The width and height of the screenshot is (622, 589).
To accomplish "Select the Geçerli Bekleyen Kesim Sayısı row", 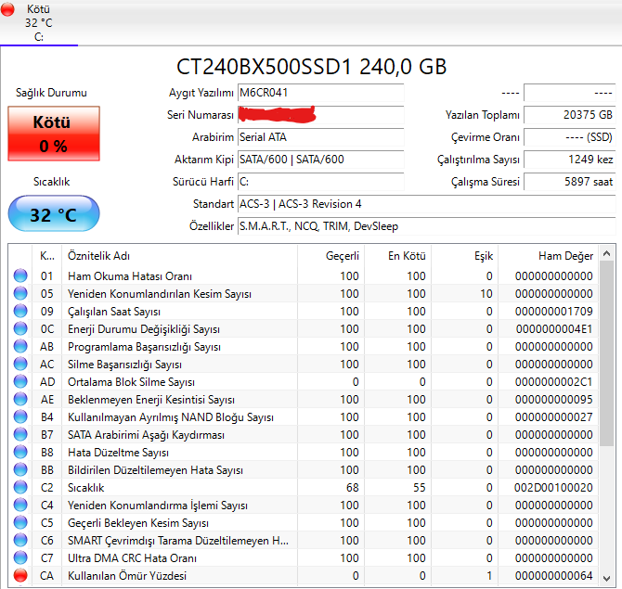I will coord(304,523).
